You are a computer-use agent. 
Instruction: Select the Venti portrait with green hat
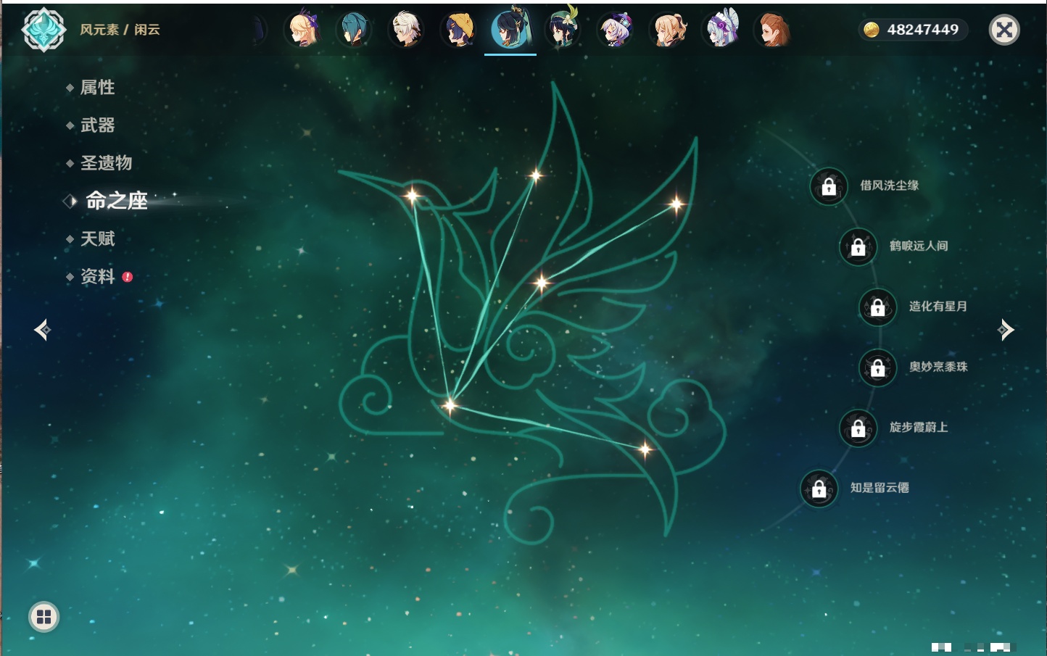click(x=563, y=30)
